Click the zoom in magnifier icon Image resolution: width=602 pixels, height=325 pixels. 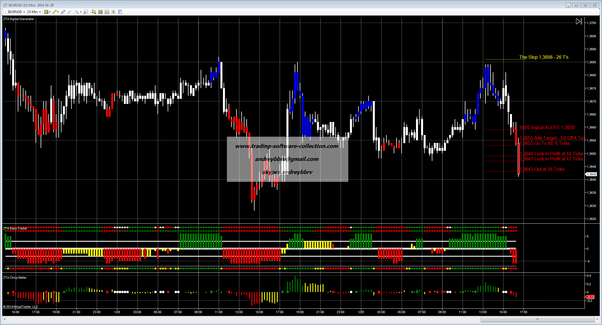point(63,12)
